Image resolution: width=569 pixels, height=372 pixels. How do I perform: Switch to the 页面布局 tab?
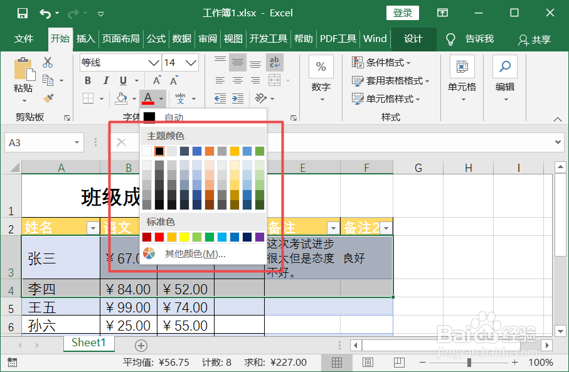pos(121,38)
